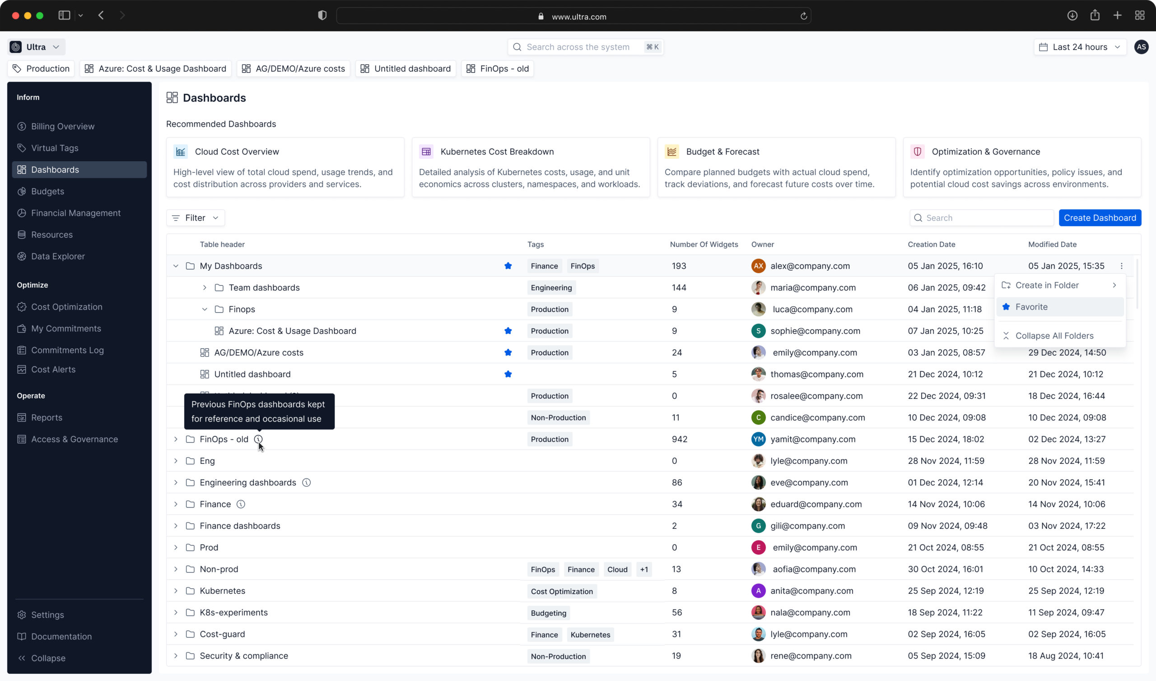Image resolution: width=1156 pixels, height=681 pixels.
Task: Open the Cost Alerts sidebar item
Action: pyautogui.click(x=53, y=370)
